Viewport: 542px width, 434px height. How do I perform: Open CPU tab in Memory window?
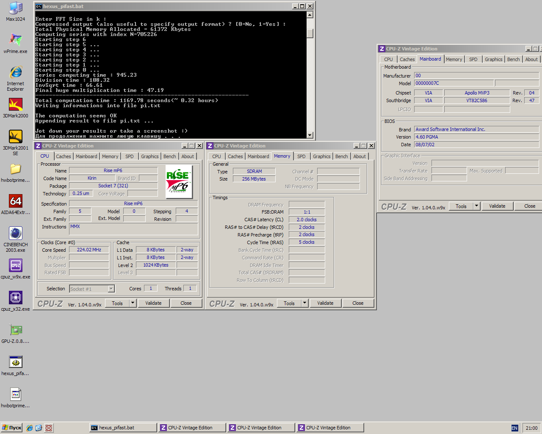click(217, 156)
